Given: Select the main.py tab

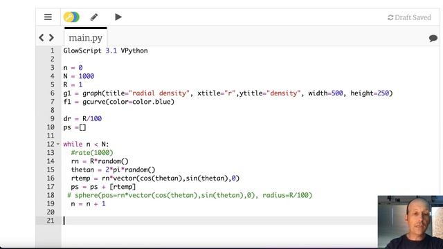Looking at the screenshot, I should pyautogui.click(x=86, y=37).
